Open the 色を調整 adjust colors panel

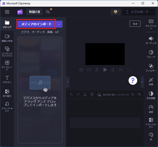tap(151, 96)
